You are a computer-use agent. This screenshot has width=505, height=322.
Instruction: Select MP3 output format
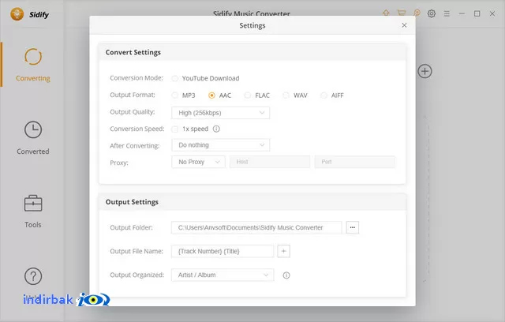(x=175, y=95)
